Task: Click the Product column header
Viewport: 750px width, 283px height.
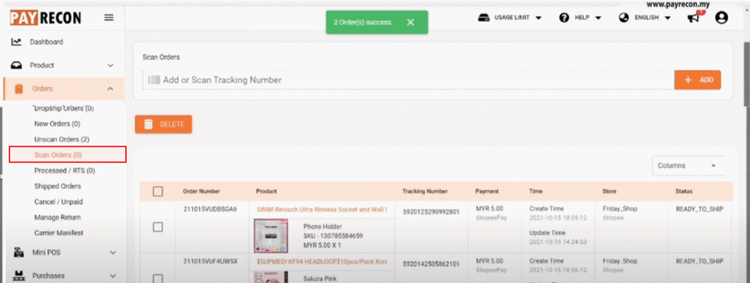Action: tap(267, 192)
